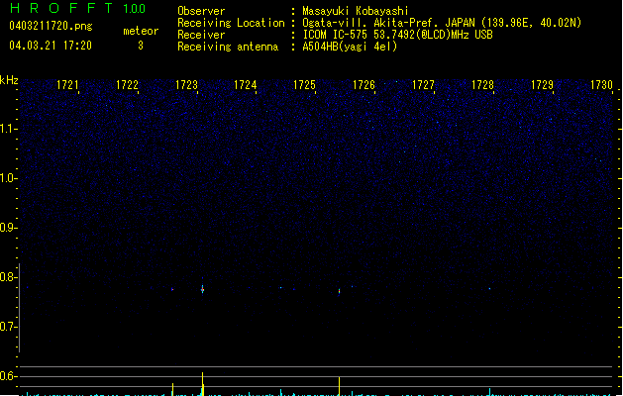Click the Receiving Location value text
The width and height of the screenshot is (623, 396).
[442, 23]
